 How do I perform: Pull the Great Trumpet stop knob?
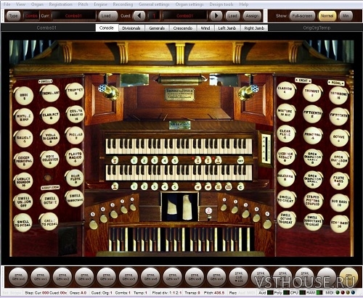point(312,93)
